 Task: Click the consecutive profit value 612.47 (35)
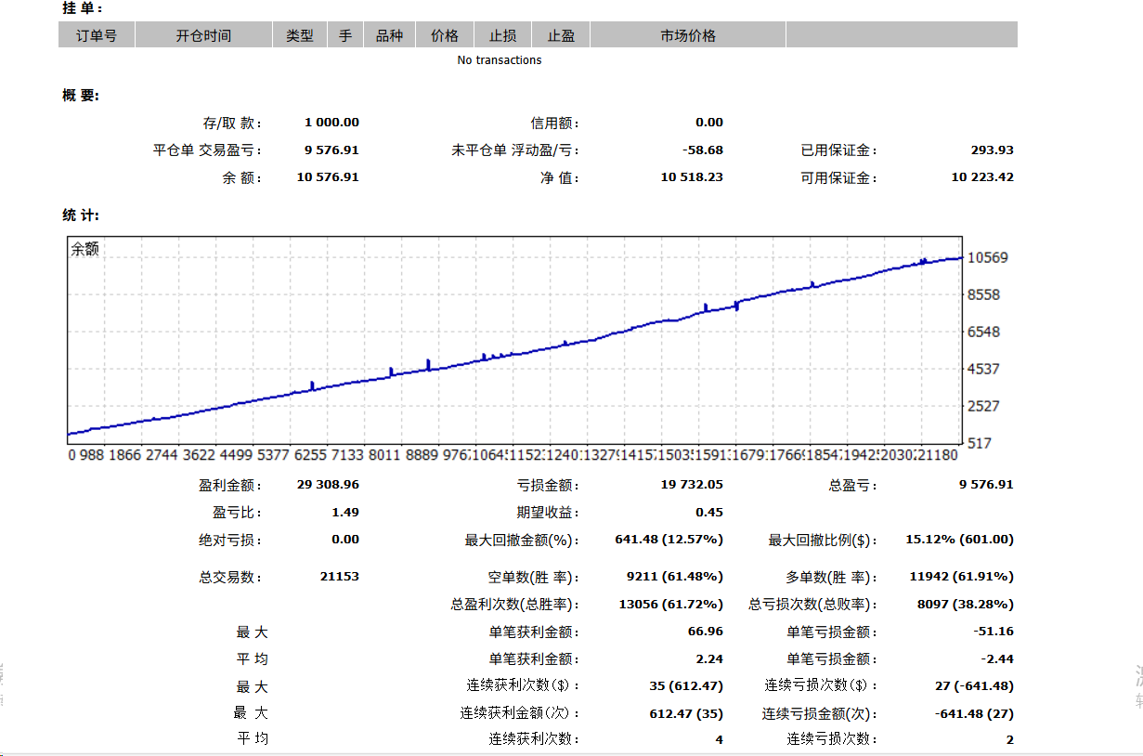[x=686, y=713]
